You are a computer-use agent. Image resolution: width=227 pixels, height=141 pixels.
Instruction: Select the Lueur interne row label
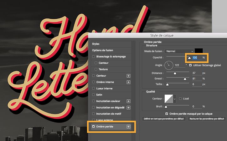tap(104, 88)
